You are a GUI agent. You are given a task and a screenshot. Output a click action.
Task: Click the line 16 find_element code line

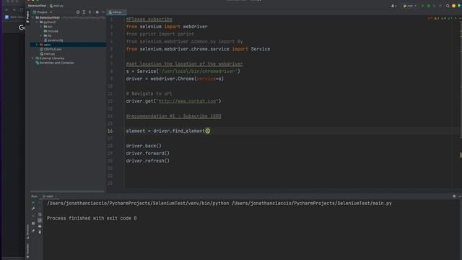coord(168,131)
